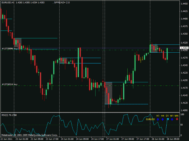Click the yellow EURUSD indicator label
The image size is (189, 141).
pyautogui.click(x=150, y=119)
